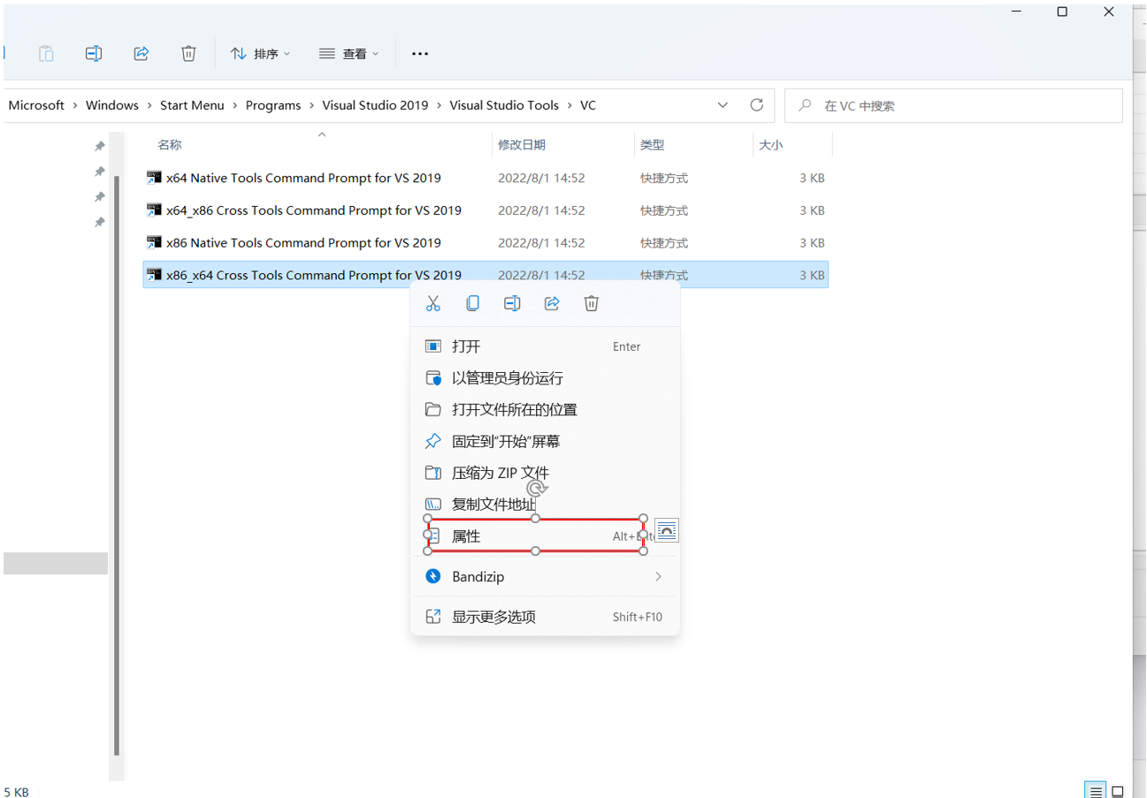Expand the address bar history dropdown
The image size is (1147, 798).
723,105
